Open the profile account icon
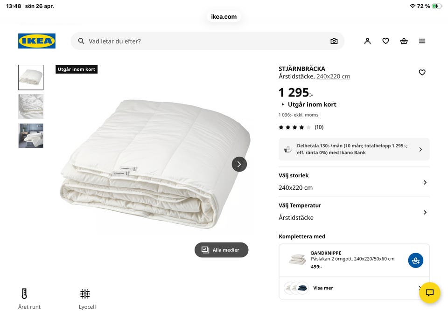Image resolution: width=448 pixels, height=311 pixels. click(367, 41)
